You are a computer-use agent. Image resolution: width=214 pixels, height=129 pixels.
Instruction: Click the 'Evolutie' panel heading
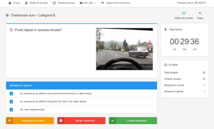[173, 65]
